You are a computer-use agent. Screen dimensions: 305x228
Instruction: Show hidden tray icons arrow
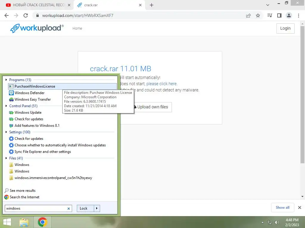262,222
